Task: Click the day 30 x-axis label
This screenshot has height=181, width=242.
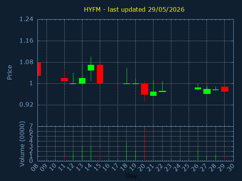Action: 230,167
